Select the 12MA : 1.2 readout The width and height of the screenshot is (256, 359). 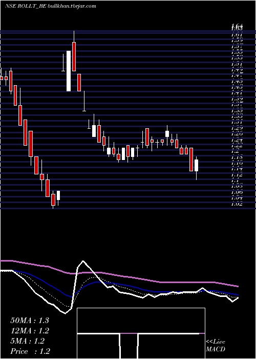tap(30, 331)
